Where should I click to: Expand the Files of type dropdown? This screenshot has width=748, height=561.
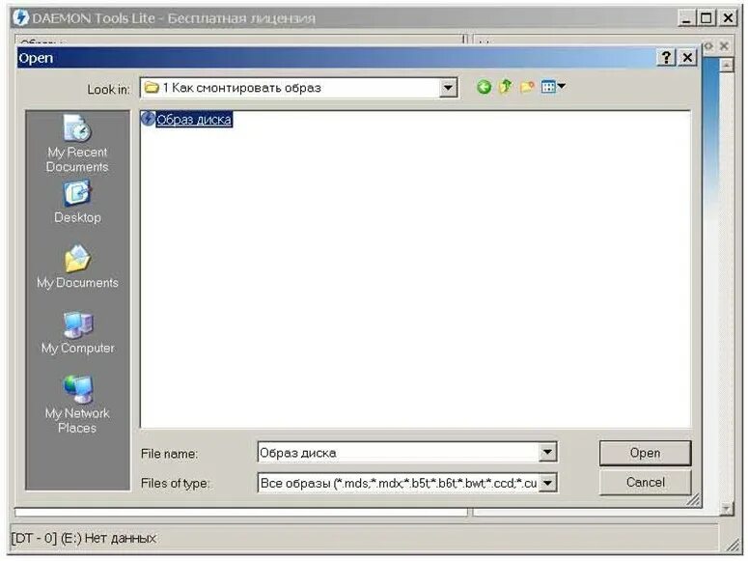[547, 483]
